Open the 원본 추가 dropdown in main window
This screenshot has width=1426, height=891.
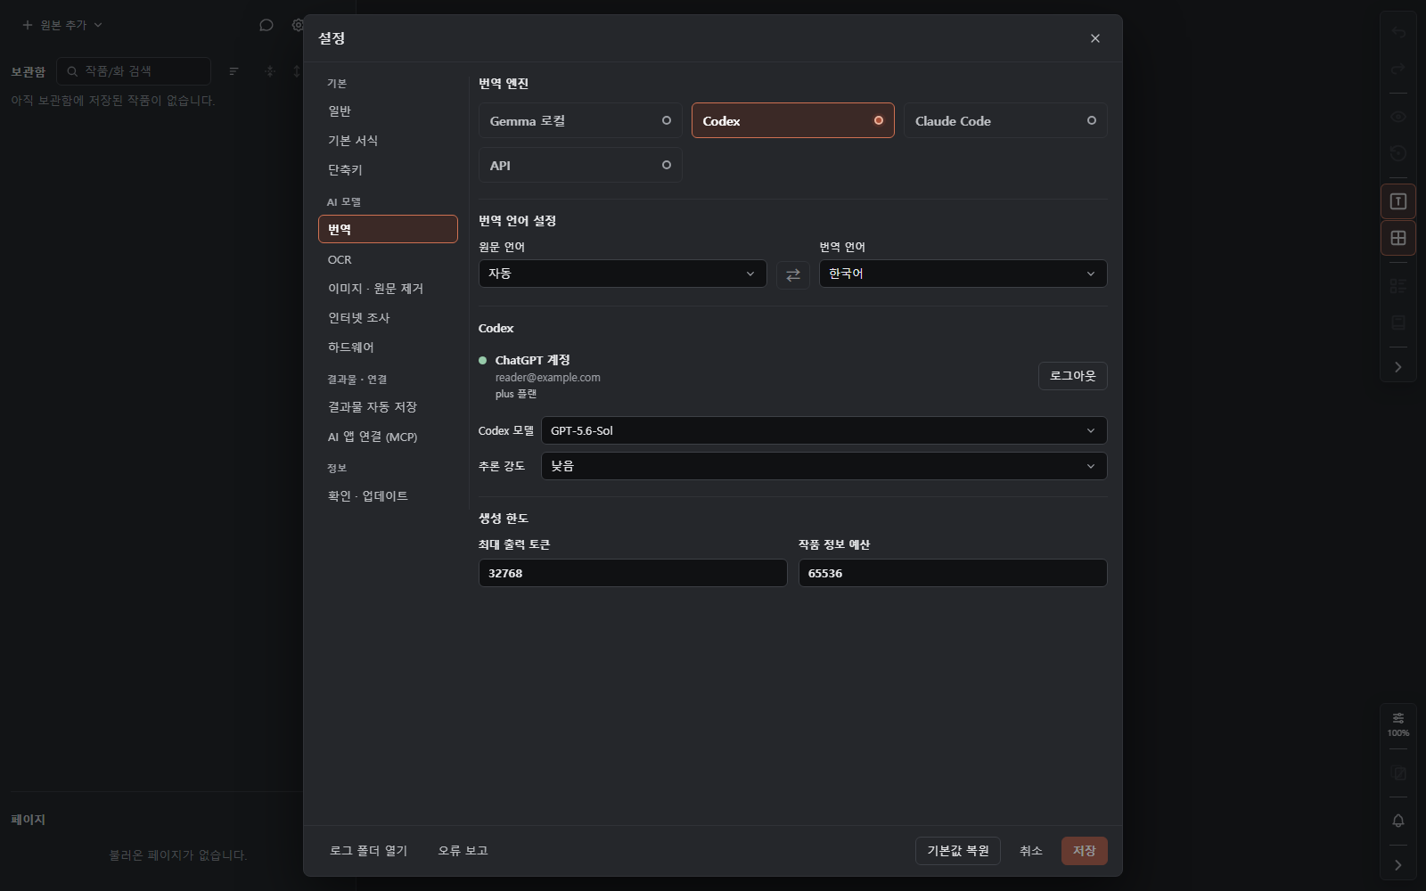[x=62, y=25]
